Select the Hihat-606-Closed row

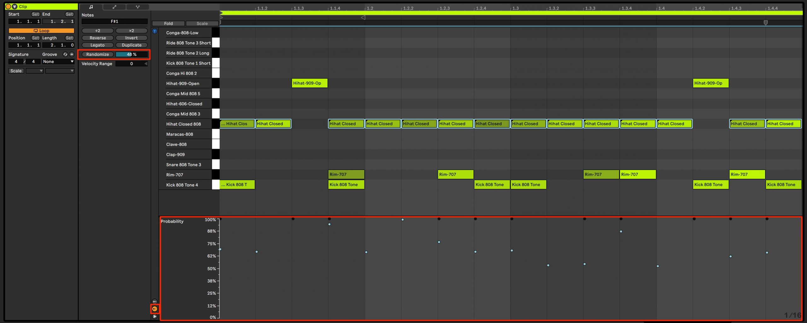(189, 104)
